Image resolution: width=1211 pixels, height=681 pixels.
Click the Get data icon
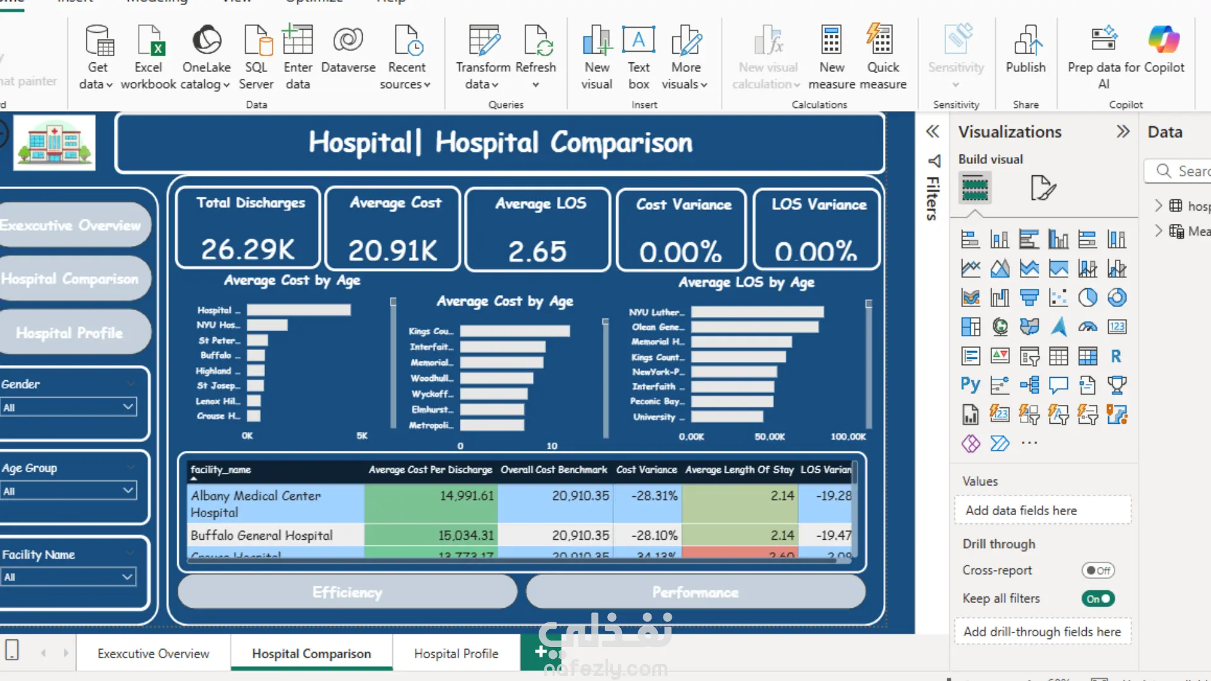click(x=98, y=42)
